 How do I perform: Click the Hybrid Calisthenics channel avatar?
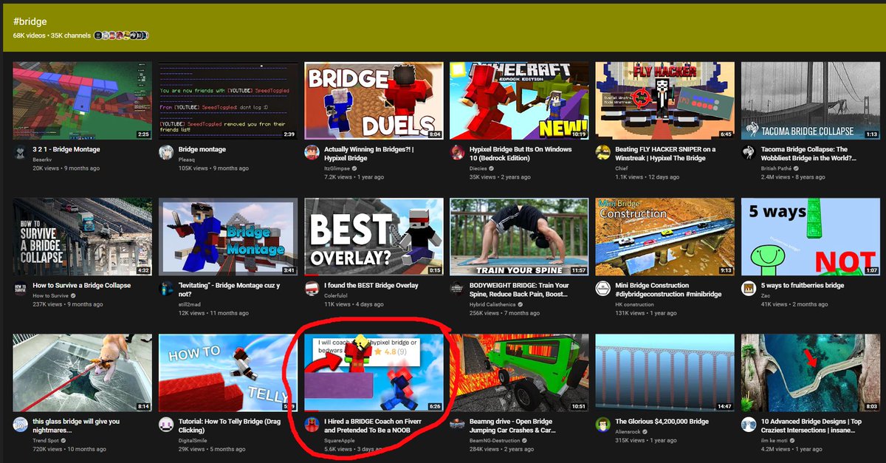point(456,289)
